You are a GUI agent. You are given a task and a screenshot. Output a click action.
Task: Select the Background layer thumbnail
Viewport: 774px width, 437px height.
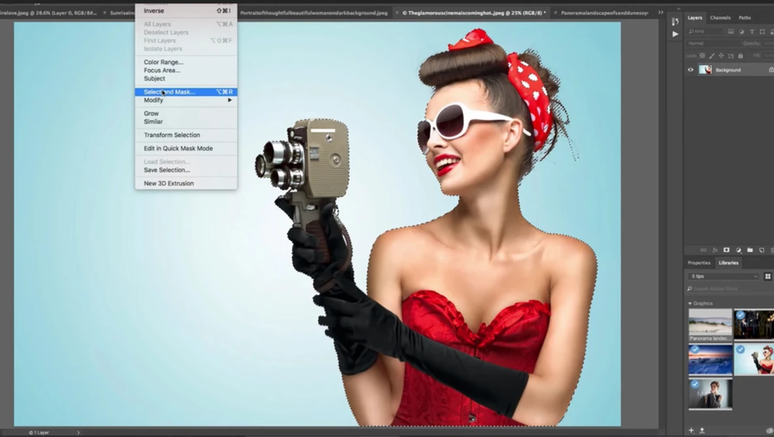point(705,70)
